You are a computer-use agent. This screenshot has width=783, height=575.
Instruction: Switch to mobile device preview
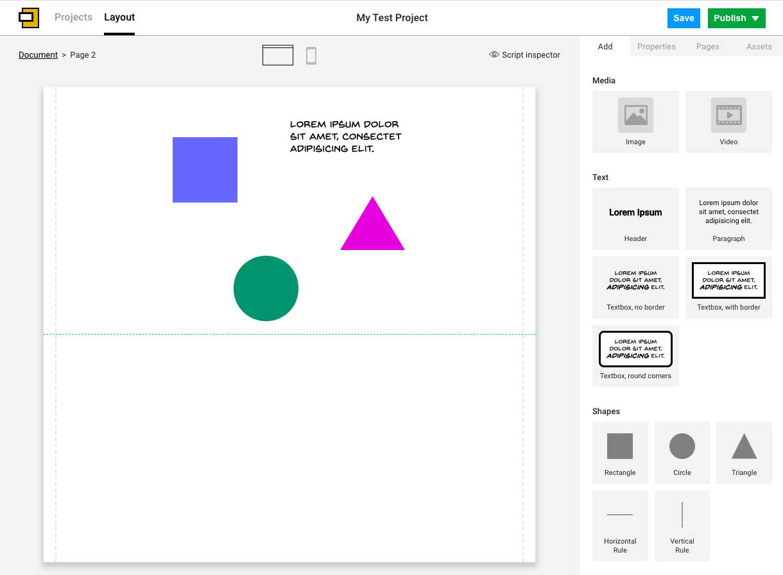coord(311,55)
